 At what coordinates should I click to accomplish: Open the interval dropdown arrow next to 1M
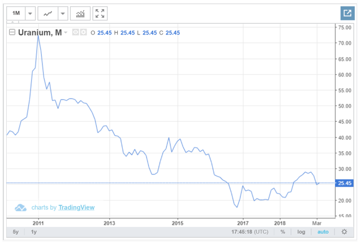(x=30, y=13)
